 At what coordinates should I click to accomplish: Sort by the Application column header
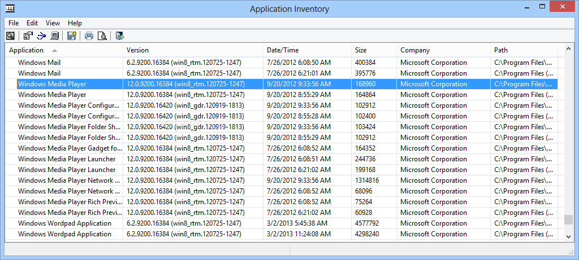(x=64, y=50)
